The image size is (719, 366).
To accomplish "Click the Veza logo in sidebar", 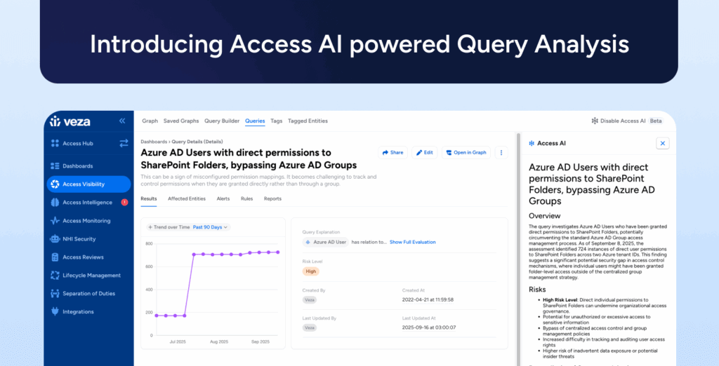I will 70,121.
